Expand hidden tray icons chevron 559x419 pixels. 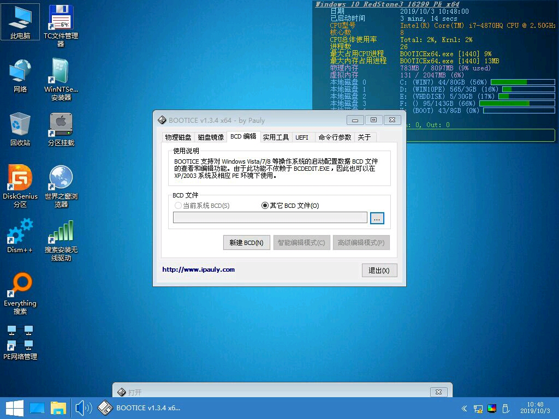click(x=464, y=409)
